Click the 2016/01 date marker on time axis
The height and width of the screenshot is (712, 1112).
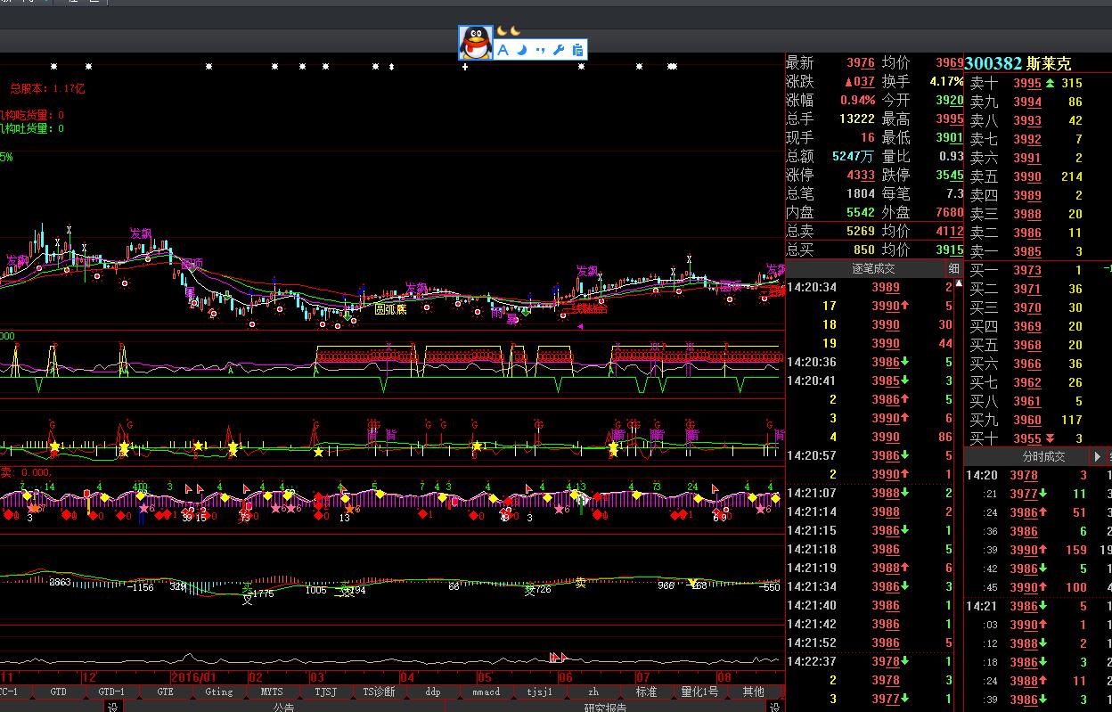194,677
